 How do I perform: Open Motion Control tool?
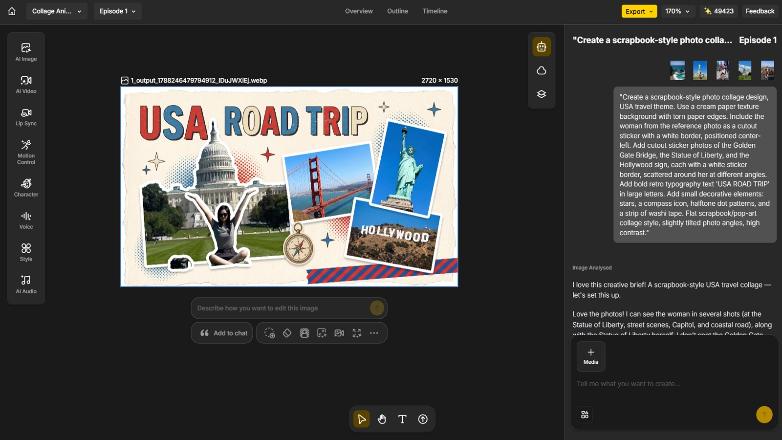coord(26,152)
